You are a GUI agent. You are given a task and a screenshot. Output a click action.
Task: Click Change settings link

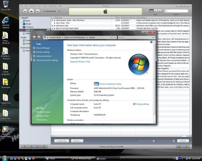point(142,104)
